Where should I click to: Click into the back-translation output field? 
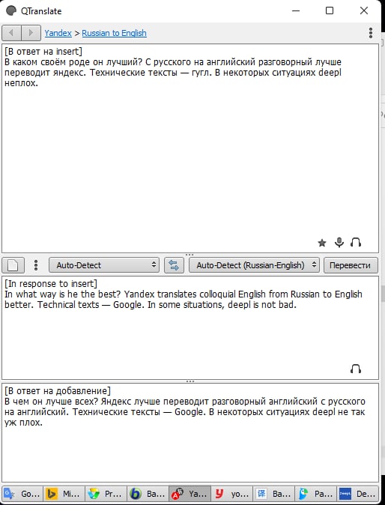(x=190, y=432)
